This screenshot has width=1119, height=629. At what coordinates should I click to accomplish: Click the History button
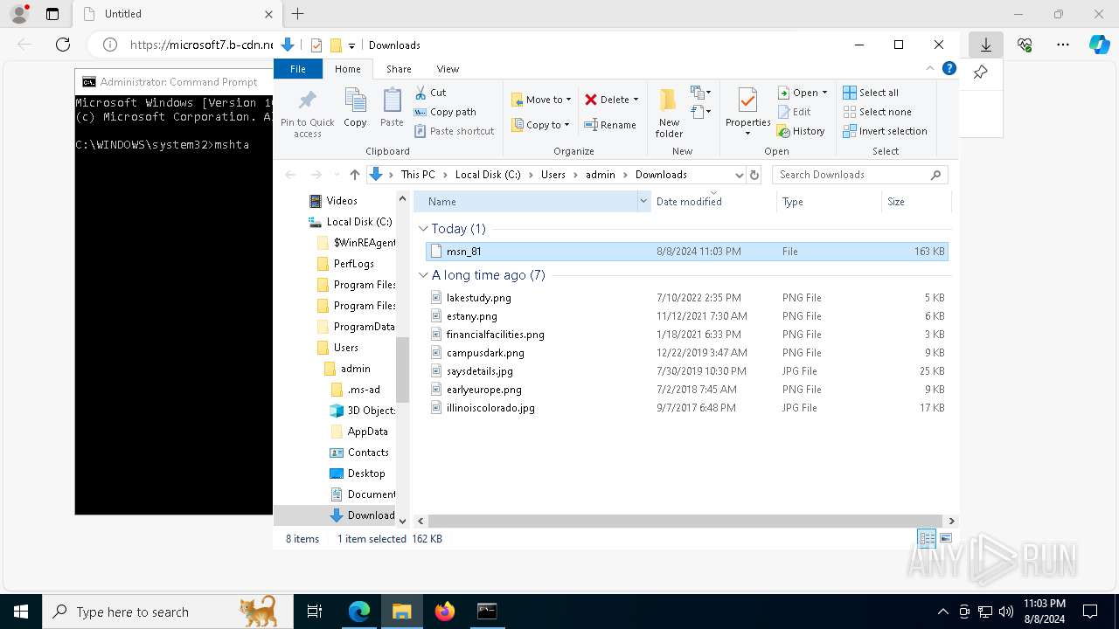(800, 131)
